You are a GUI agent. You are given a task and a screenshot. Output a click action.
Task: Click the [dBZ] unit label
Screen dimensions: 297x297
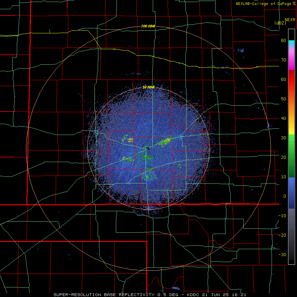280,23
